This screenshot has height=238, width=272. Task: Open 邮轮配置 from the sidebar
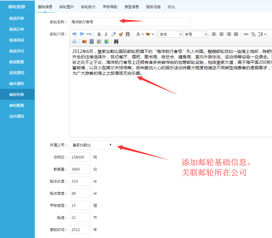point(17,106)
